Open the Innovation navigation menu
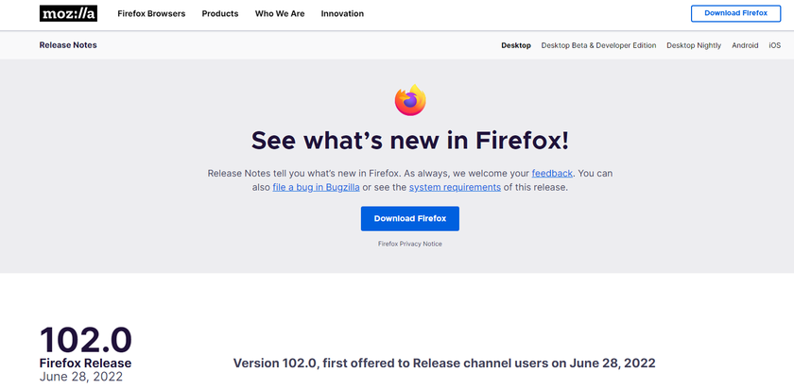Viewport: 794px width, 389px height. pos(342,14)
